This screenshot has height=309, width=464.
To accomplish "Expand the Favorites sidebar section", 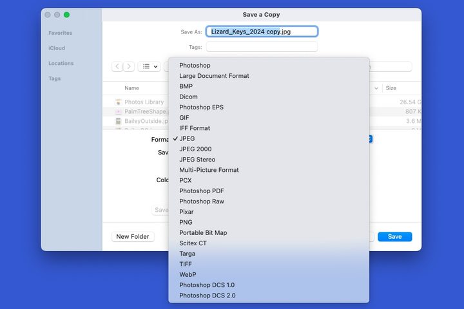I will coord(61,33).
